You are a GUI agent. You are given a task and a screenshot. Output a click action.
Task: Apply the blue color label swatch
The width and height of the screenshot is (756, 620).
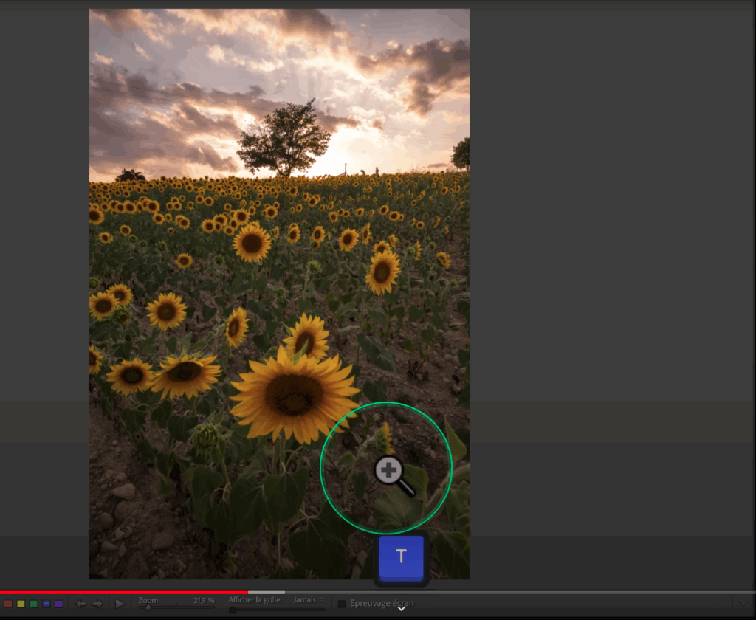(x=45, y=604)
